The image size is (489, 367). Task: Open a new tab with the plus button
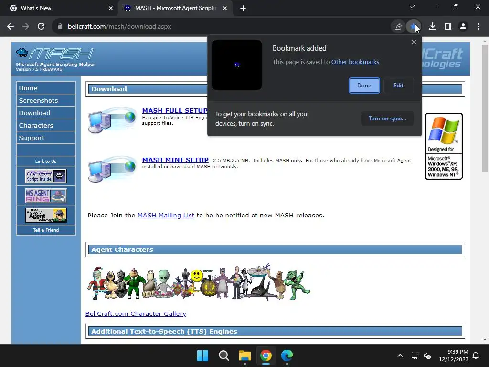pos(243,8)
